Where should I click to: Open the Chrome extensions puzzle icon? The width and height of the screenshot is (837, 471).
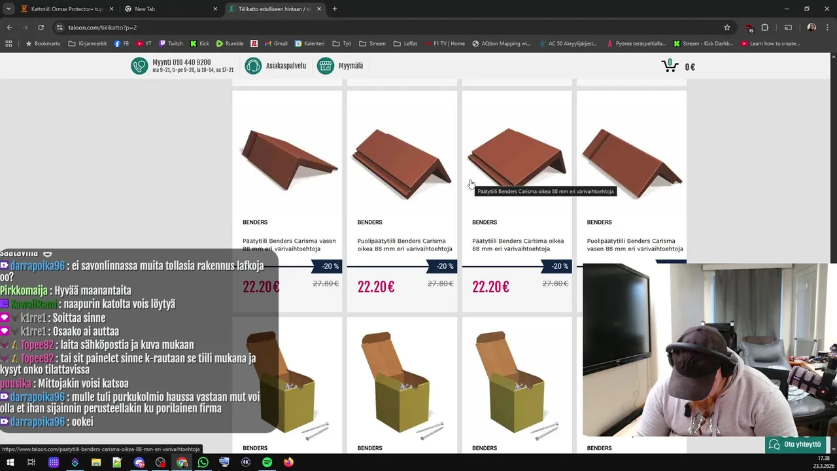(x=765, y=27)
